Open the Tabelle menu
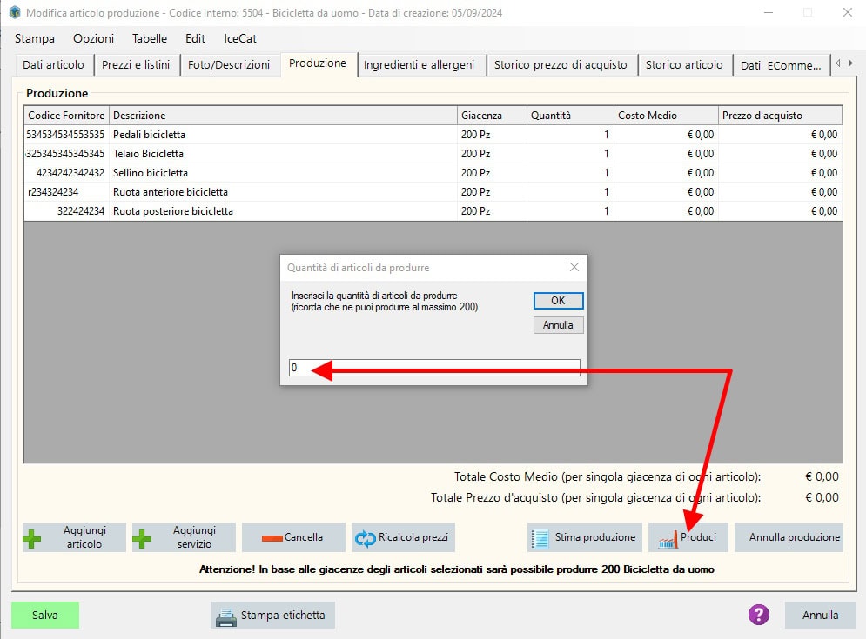The image size is (866, 639). click(150, 38)
